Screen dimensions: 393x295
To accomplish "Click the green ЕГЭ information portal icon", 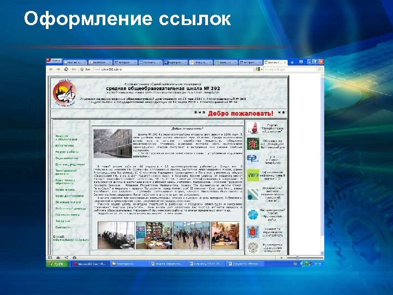I will click(x=253, y=175).
